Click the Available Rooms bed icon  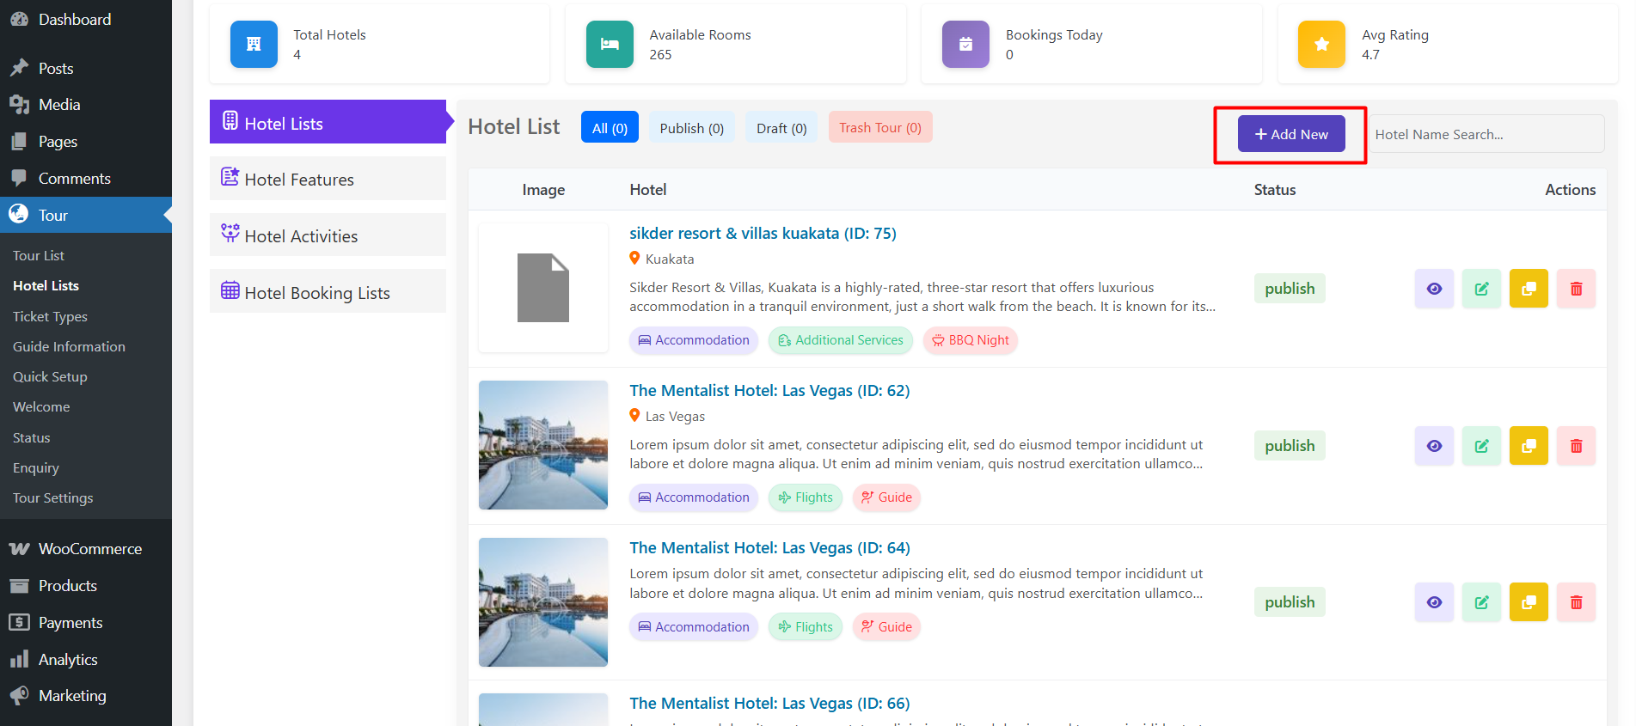pyautogui.click(x=610, y=45)
